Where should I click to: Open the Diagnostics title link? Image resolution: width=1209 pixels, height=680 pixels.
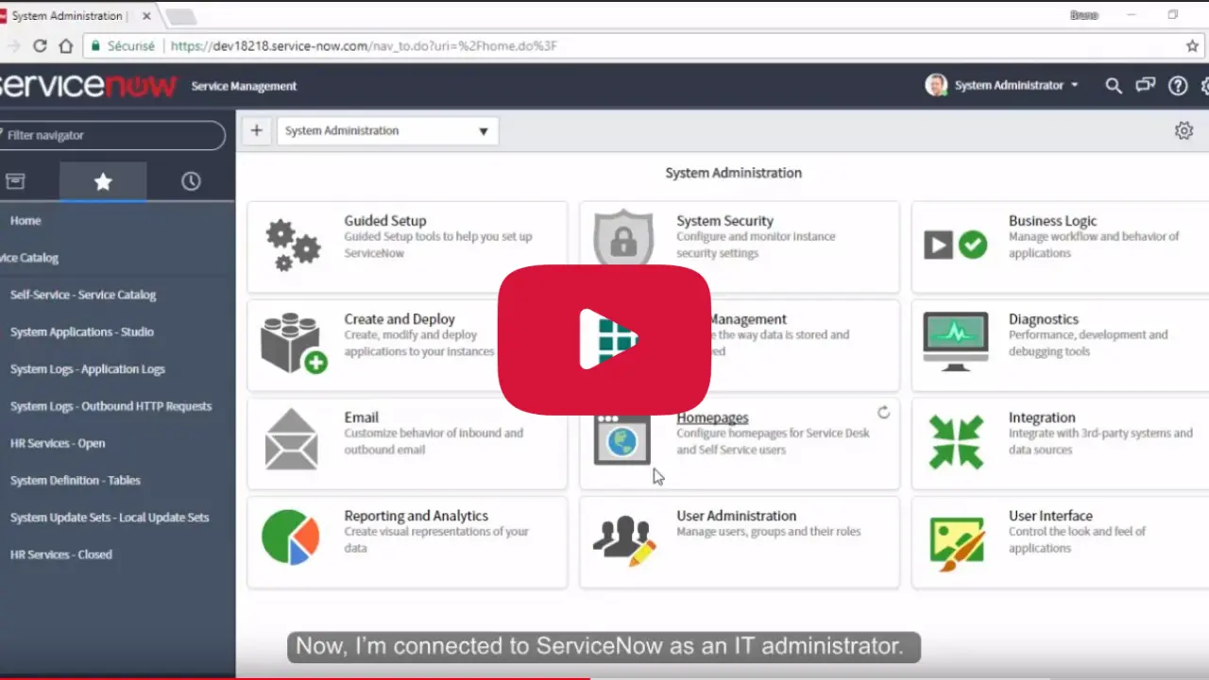1043,319
